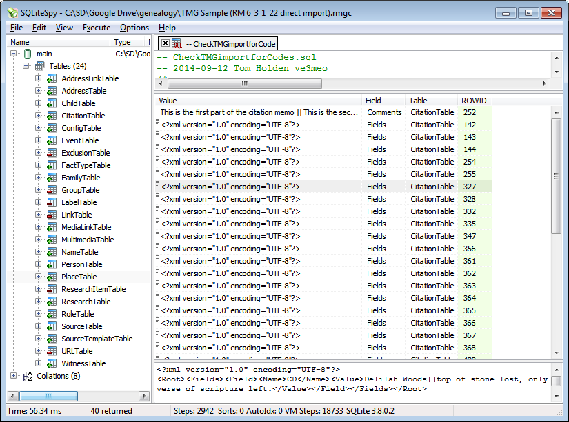Click the GroupTable table icon
Image resolution: width=569 pixels, height=422 pixels.
pyautogui.click(x=52, y=190)
